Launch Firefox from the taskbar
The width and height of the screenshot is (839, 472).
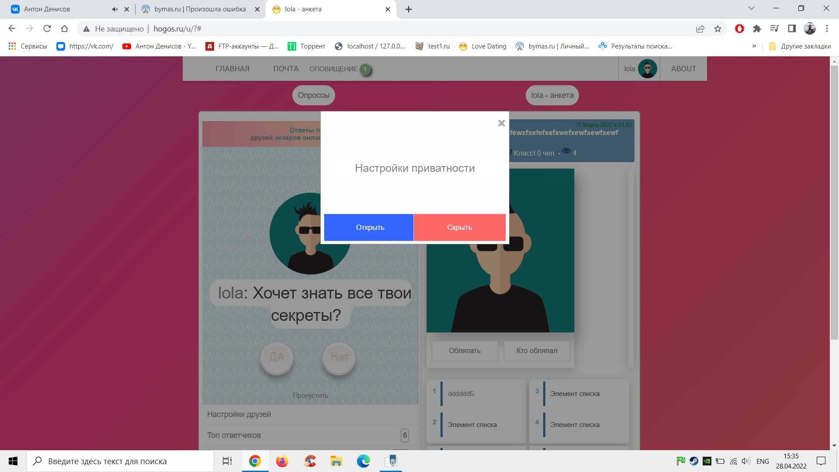(x=282, y=461)
